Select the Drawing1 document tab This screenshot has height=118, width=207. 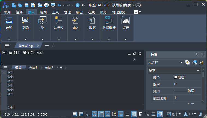pyautogui.click(x=26, y=46)
